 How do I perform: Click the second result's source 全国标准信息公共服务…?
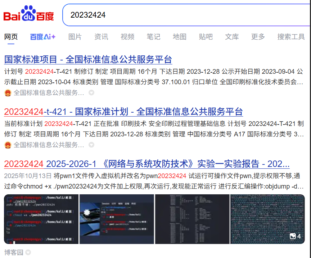click(x=49, y=145)
